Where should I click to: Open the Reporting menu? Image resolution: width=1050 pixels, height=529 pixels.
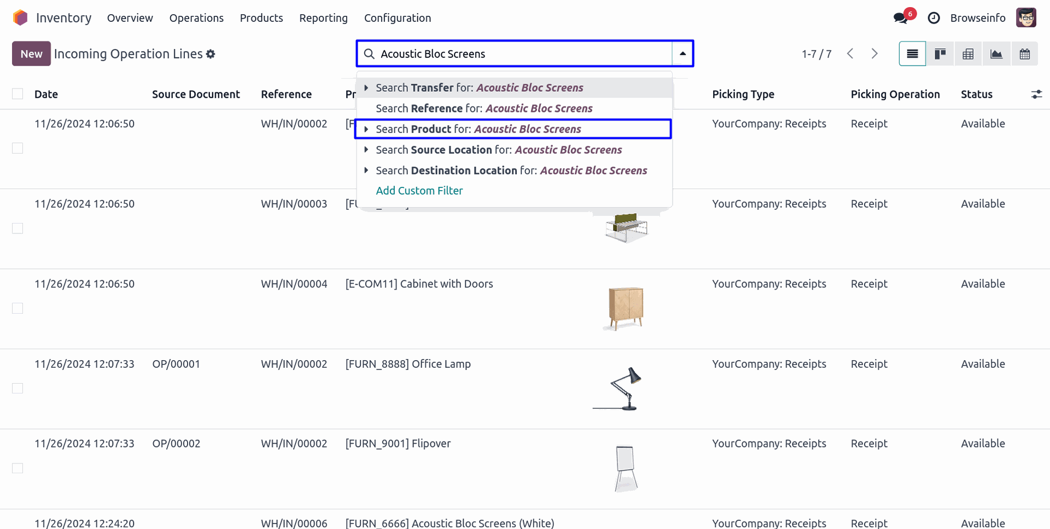click(323, 18)
